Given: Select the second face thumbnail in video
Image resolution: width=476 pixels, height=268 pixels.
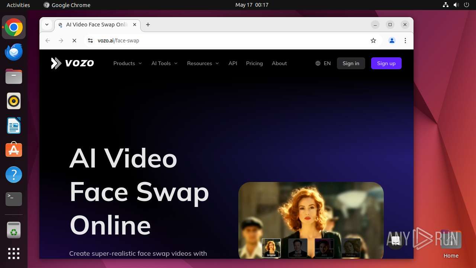Looking at the screenshot, I should click(297, 248).
